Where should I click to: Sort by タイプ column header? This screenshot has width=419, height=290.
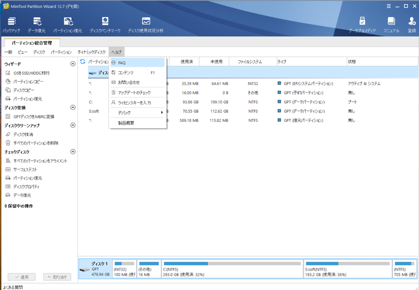coord(312,62)
